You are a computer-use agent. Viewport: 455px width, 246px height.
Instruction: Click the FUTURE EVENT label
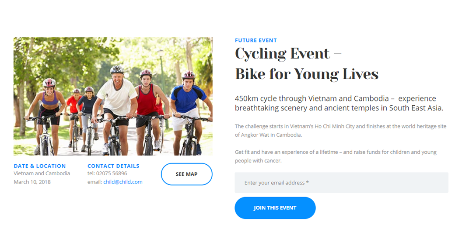255,40
